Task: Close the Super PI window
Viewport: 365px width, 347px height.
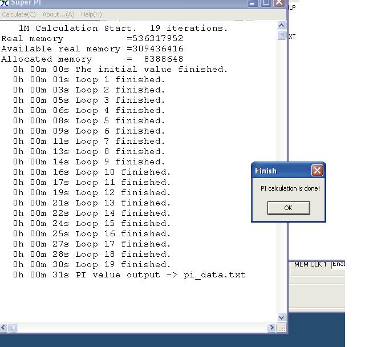Action: tap(279, 3)
